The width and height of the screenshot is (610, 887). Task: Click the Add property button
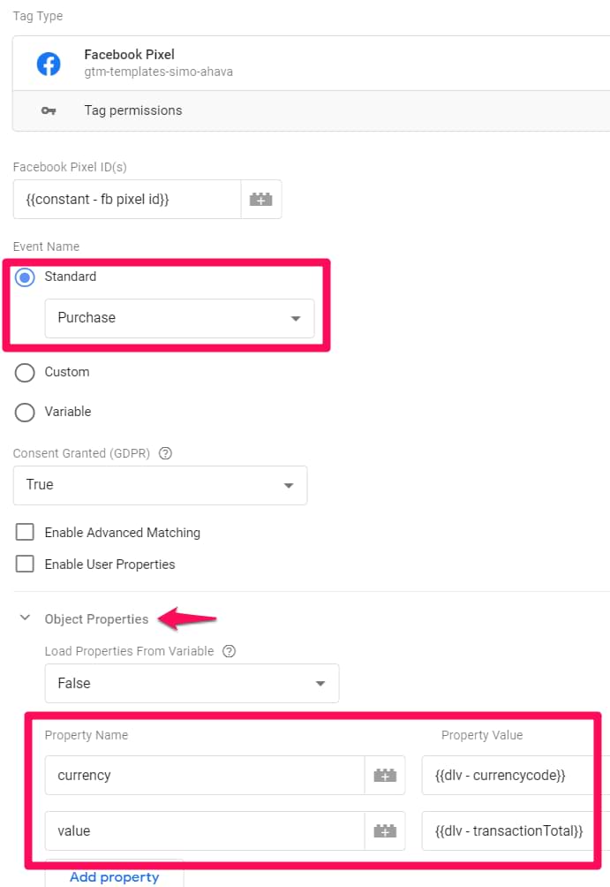[114, 876]
